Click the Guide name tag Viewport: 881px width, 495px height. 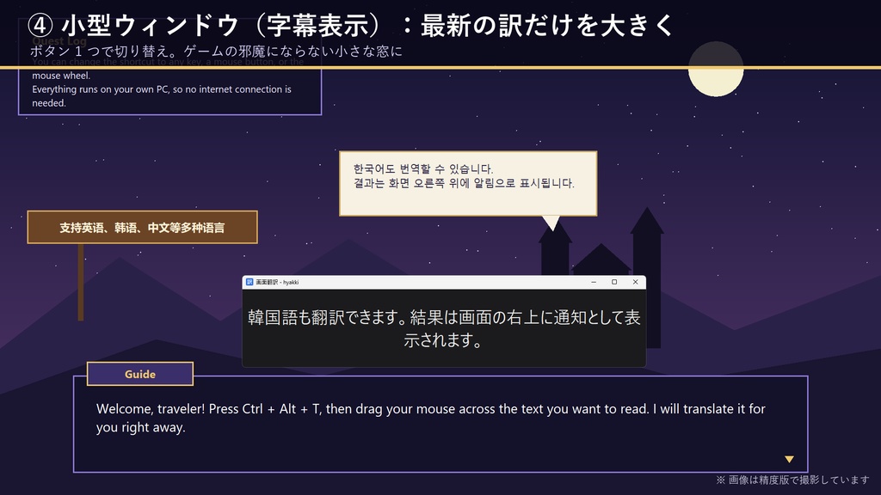pos(140,374)
